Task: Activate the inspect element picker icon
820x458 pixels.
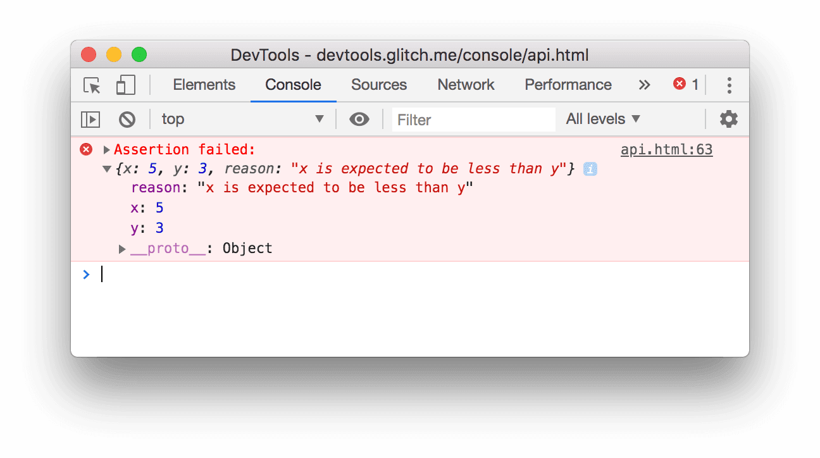Action: 92,85
